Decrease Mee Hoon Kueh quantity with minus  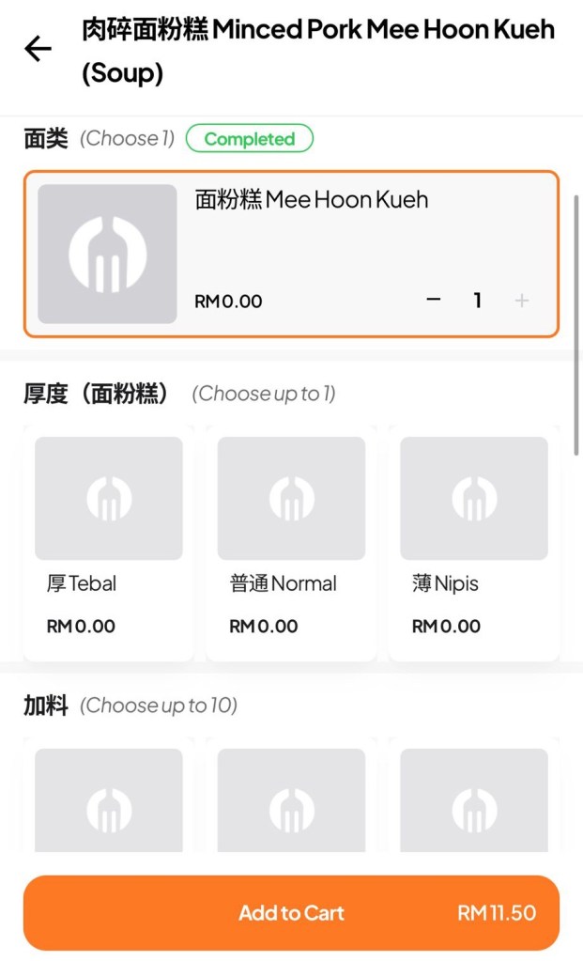(x=433, y=301)
